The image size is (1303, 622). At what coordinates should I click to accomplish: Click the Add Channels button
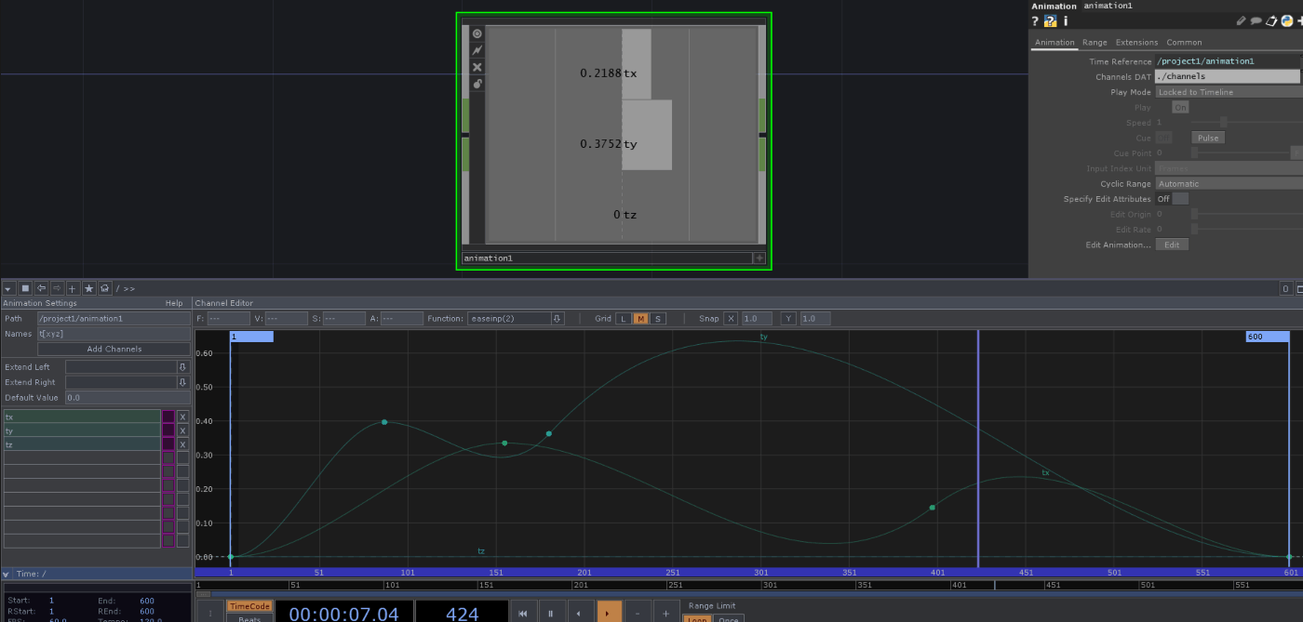pyautogui.click(x=114, y=350)
